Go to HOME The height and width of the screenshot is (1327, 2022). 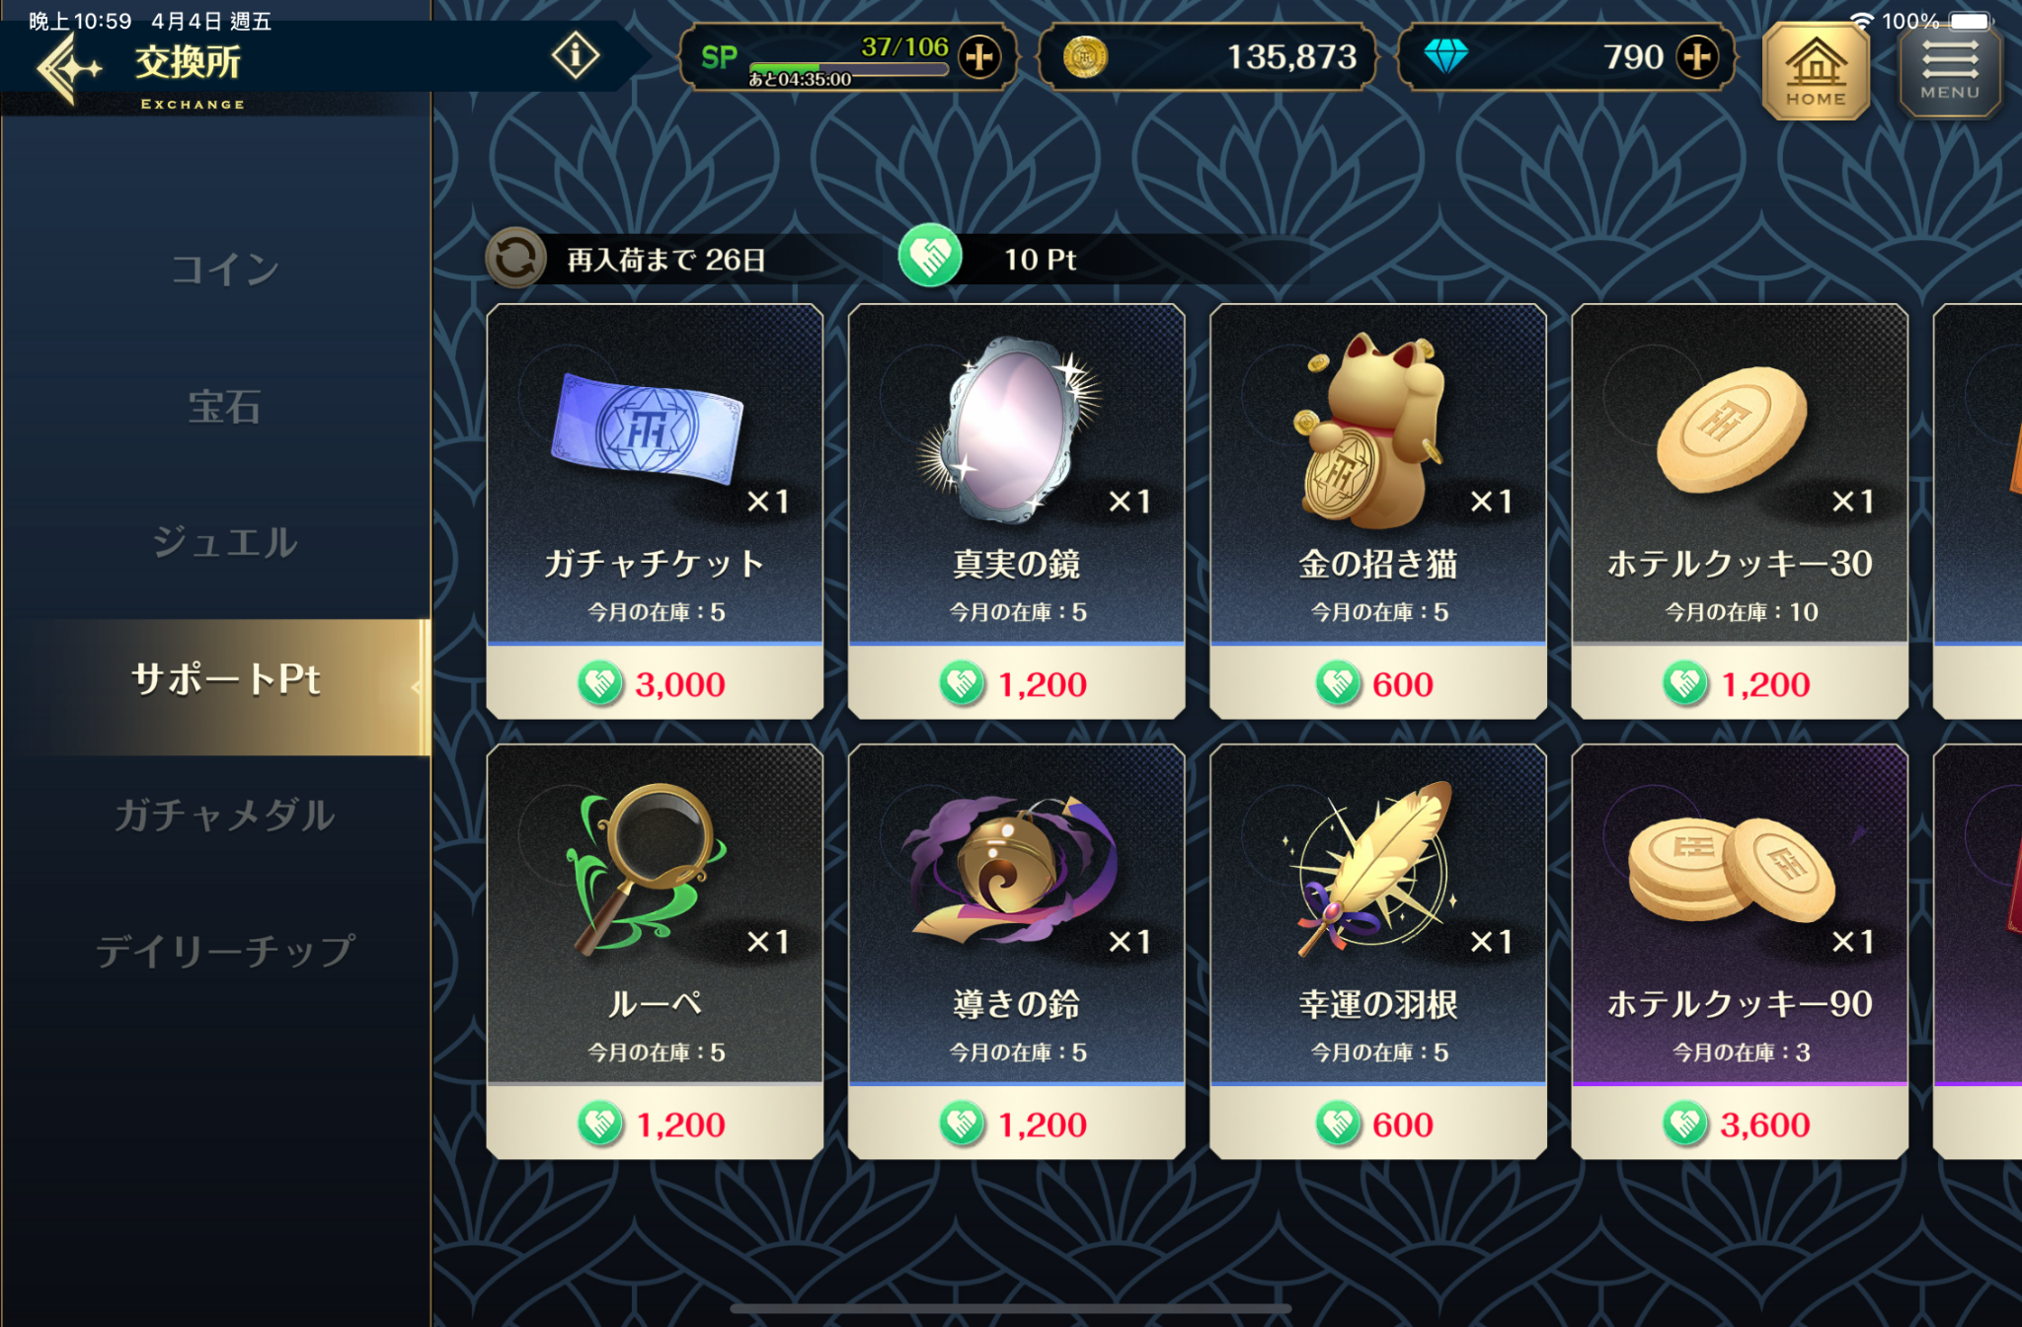pos(1816,71)
